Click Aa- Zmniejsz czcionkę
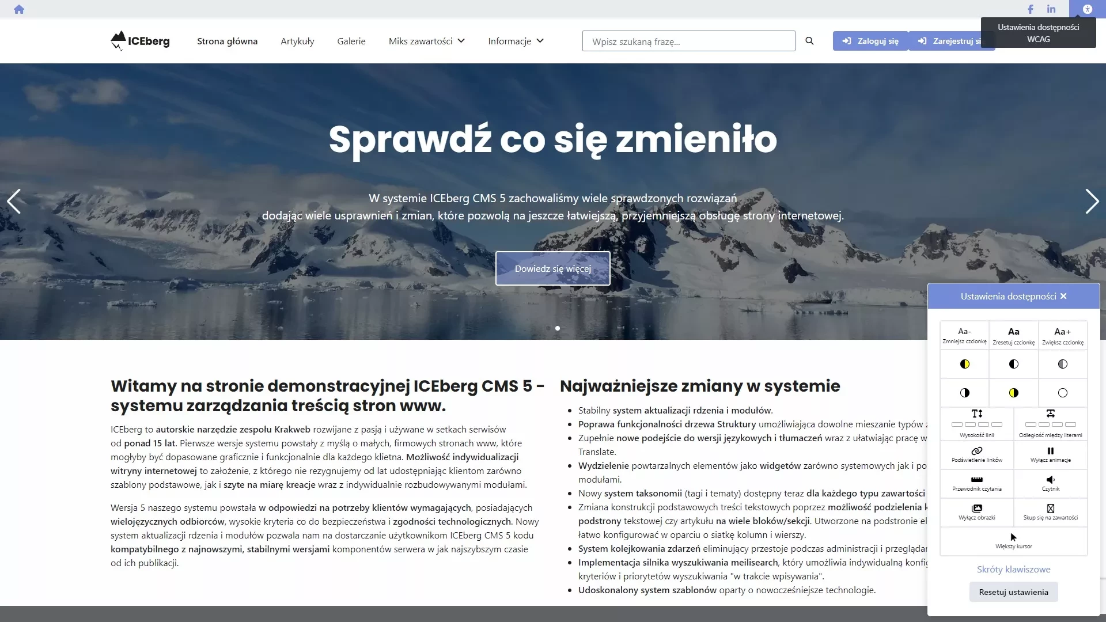Viewport: 1106px width, 622px height. pyautogui.click(x=964, y=335)
